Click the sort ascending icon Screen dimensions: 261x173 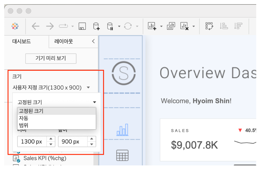[x=224, y=26]
